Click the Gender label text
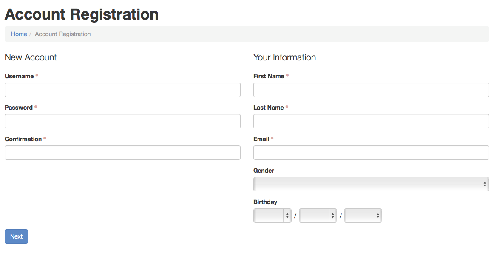 pyautogui.click(x=264, y=171)
